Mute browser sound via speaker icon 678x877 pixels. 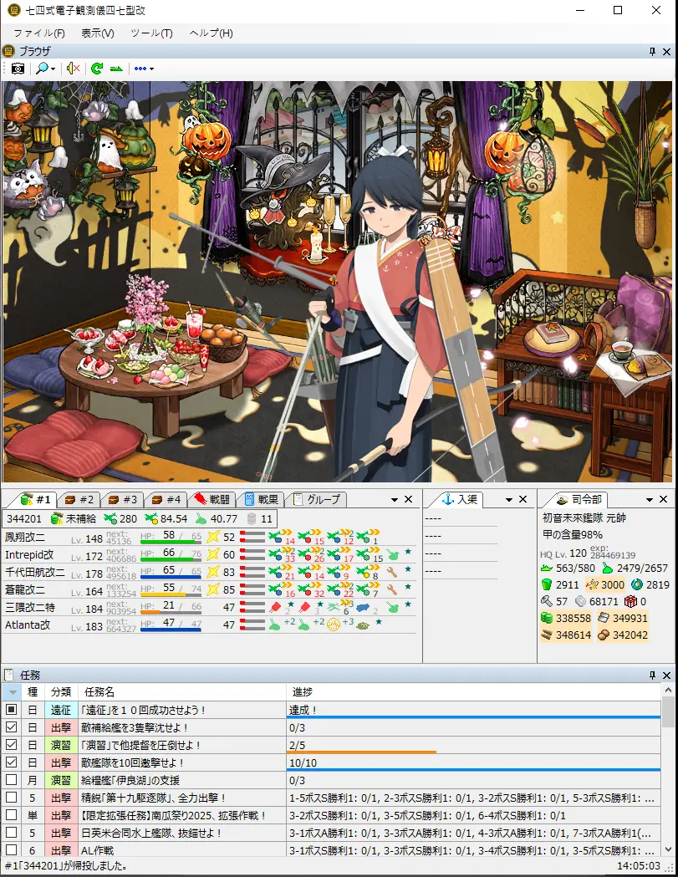[73, 69]
